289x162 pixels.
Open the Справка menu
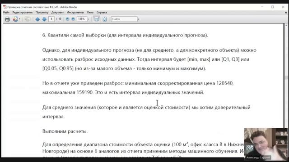pyautogui.click(x=102, y=12)
